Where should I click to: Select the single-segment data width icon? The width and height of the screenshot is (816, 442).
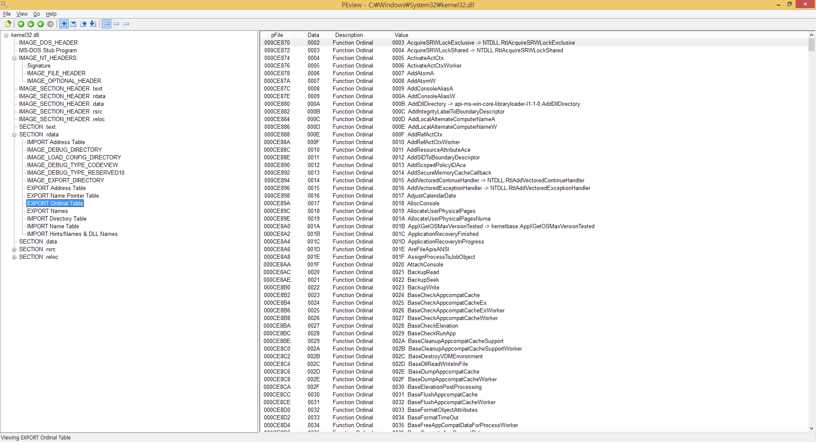click(126, 24)
